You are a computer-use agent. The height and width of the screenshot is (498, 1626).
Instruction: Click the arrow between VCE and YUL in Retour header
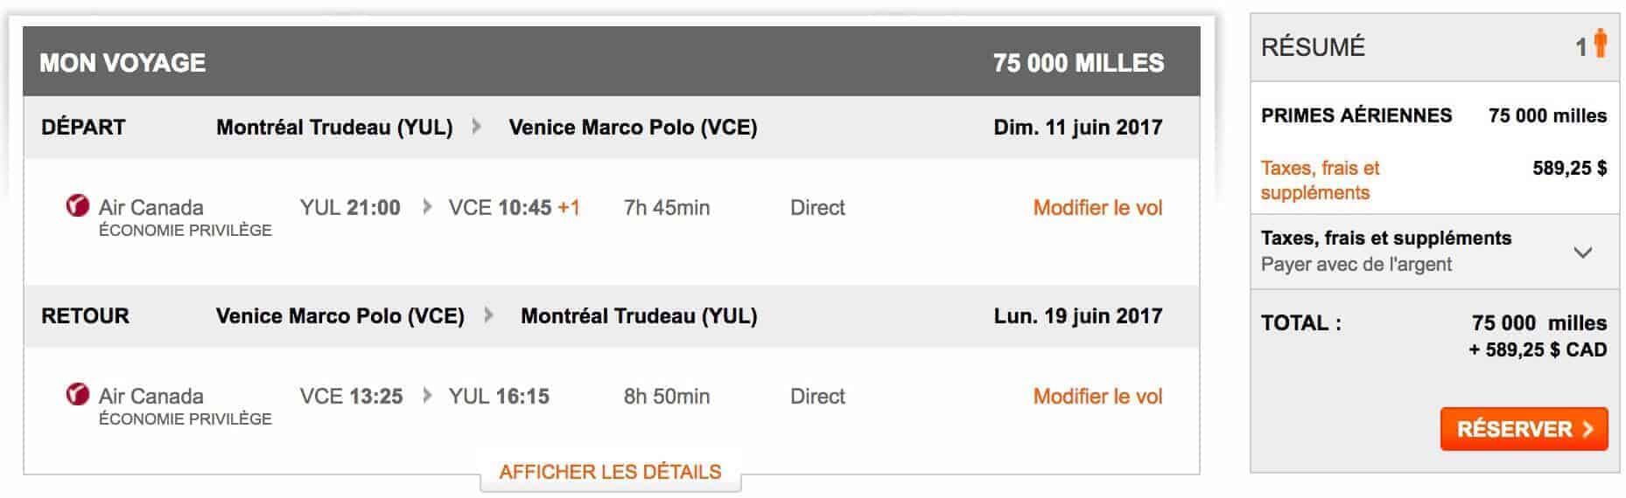pos(488,315)
